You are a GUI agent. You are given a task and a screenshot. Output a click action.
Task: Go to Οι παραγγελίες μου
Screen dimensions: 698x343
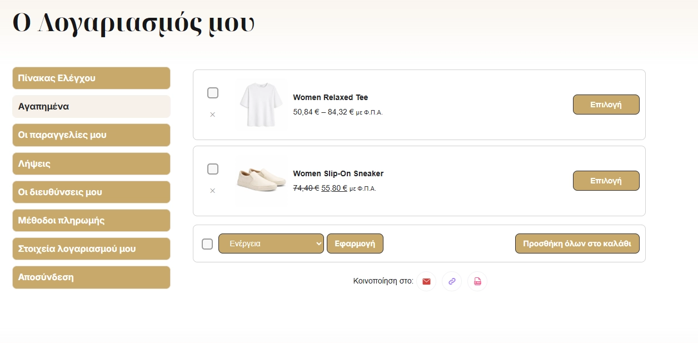click(x=91, y=135)
